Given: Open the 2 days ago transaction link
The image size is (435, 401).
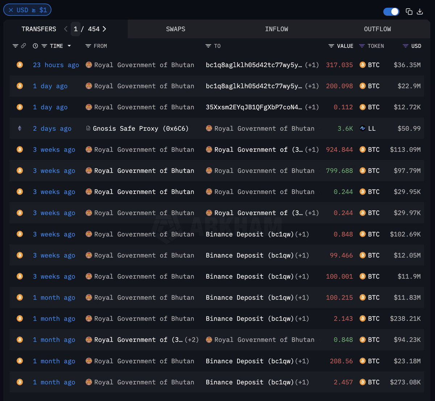Looking at the screenshot, I should coord(52,129).
